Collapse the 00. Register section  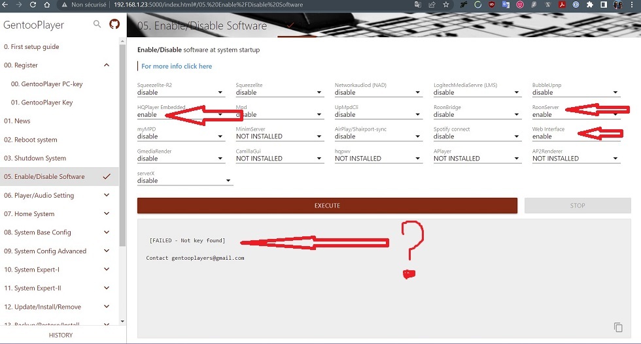click(x=107, y=65)
